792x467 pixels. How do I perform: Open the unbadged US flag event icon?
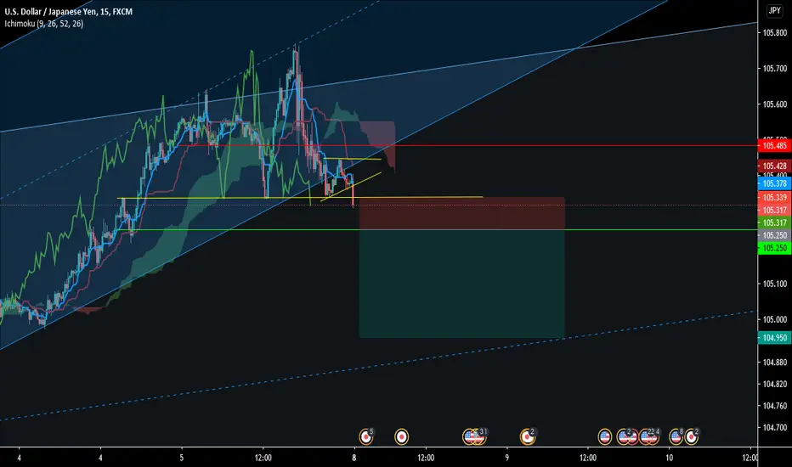click(604, 436)
